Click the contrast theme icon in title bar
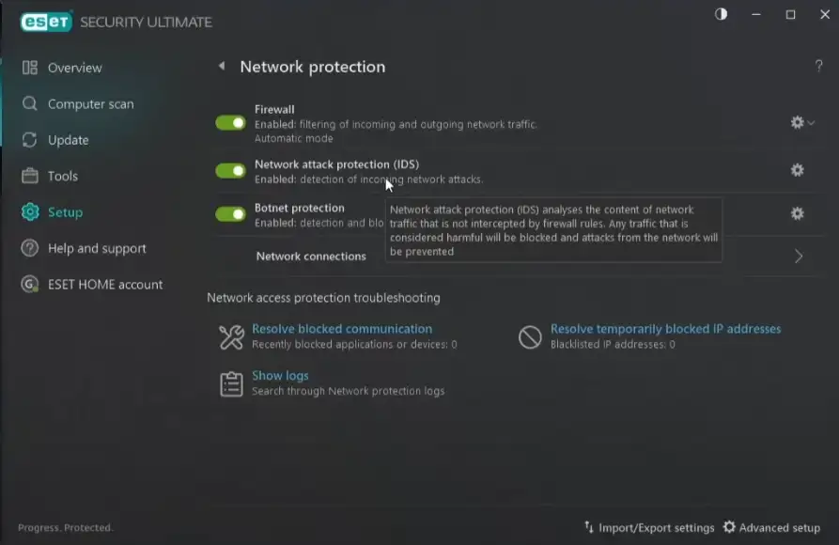Screen dimensions: 839x545 pyautogui.click(x=722, y=15)
